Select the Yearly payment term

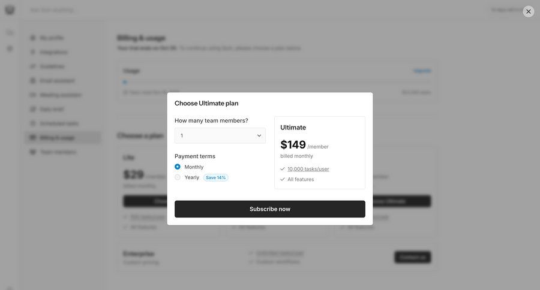pos(178,177)
